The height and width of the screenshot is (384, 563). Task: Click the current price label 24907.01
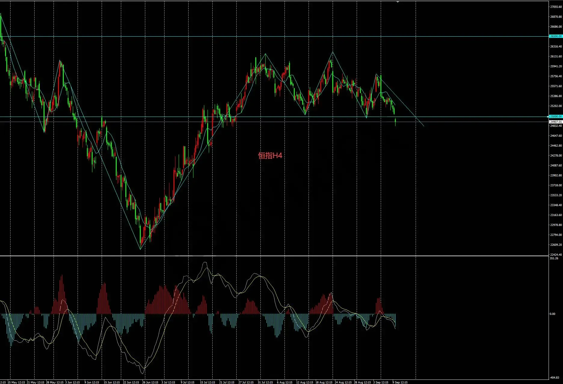point(556,122)
